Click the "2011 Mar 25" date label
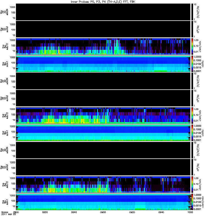 [9, 214]
